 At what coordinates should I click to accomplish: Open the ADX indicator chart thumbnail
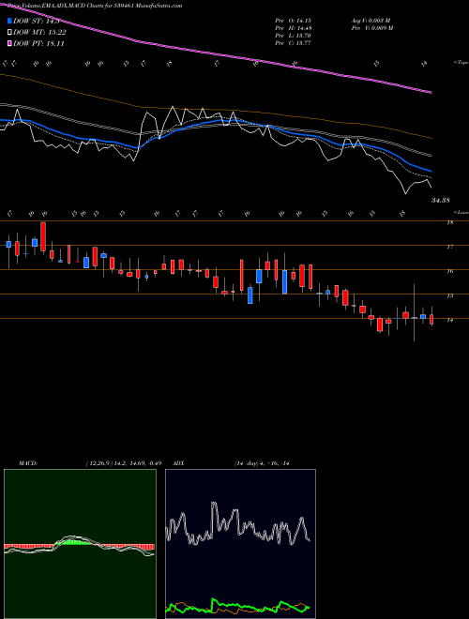240,544
